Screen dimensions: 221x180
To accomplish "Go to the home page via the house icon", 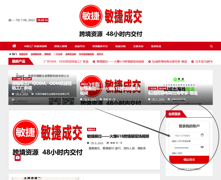I will [x=14, y=46].
